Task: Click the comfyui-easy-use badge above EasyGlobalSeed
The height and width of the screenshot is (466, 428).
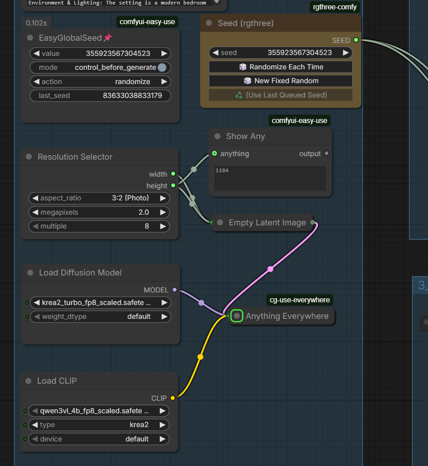Action: coord(147,22)
